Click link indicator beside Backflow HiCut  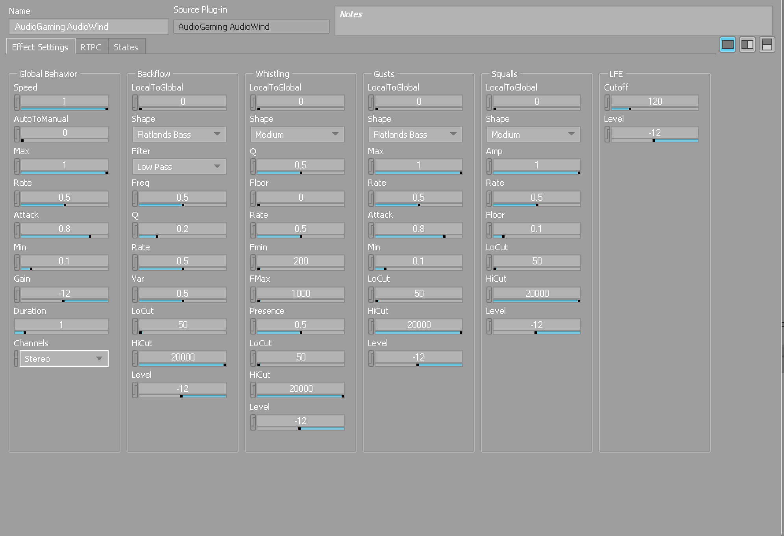pyautogui.click(x=135, y=358)
